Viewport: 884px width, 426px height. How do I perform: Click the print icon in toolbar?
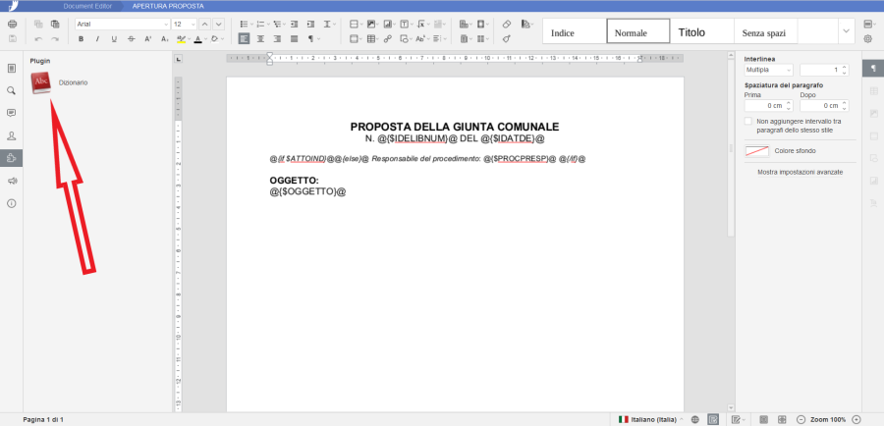12,23
